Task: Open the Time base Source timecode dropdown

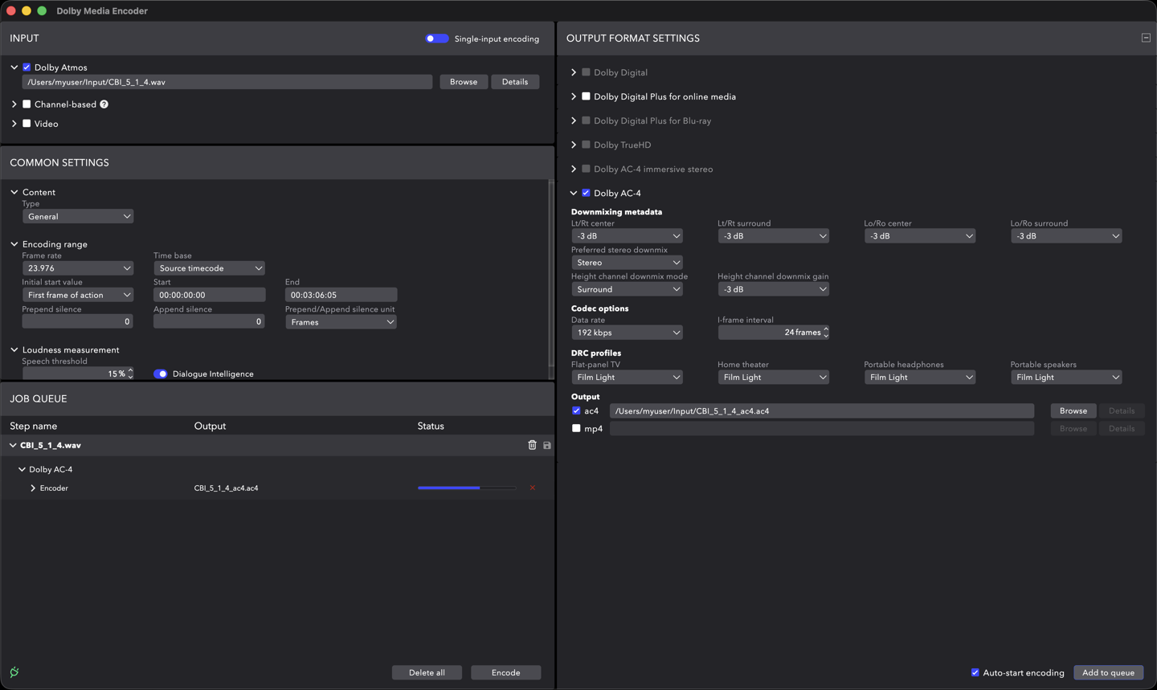Action: 209,268
